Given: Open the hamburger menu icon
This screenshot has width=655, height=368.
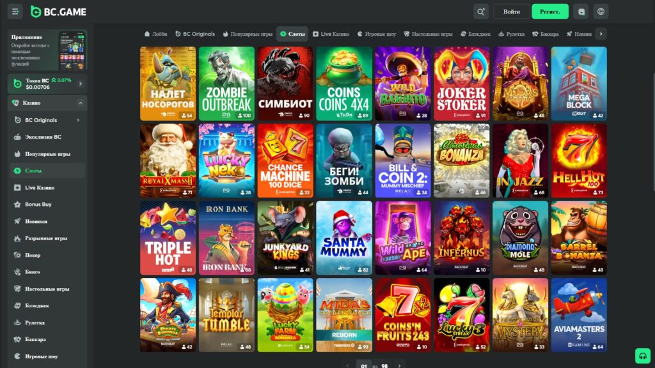Looking at the screenshot, I should pos(15,11).
